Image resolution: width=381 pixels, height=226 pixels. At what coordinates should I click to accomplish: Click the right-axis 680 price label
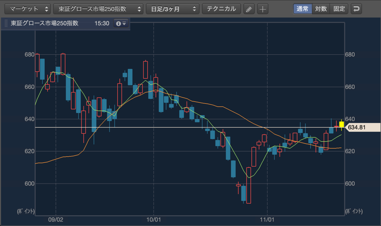(x=350, y=55)
